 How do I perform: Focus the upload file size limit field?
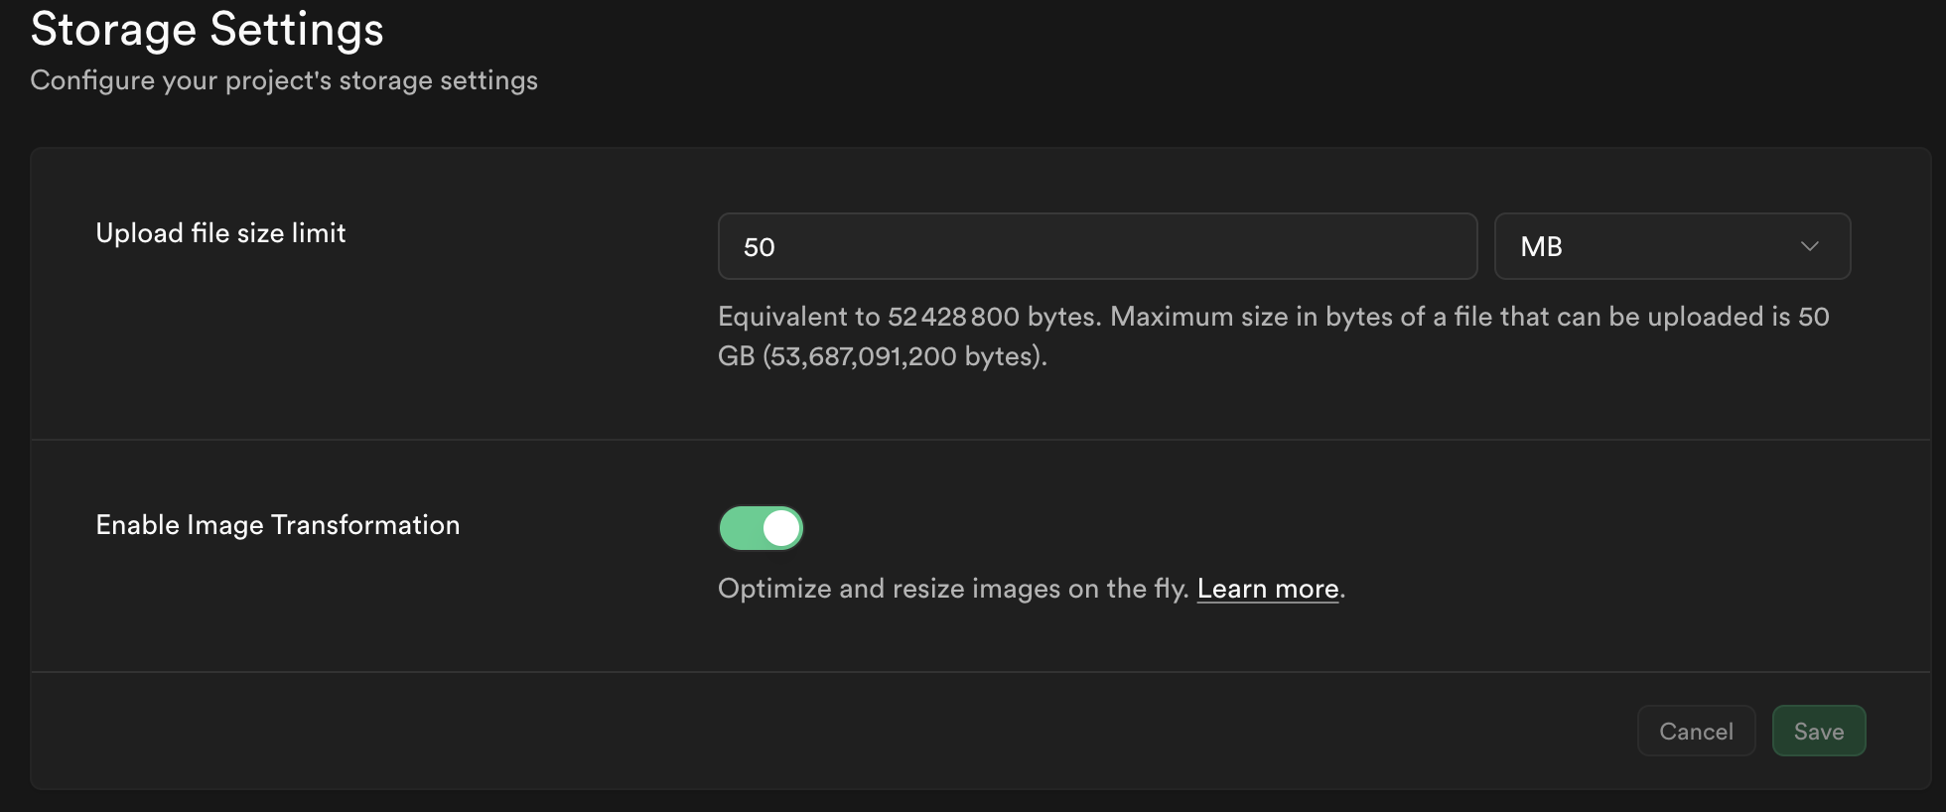click(1097, 246)
